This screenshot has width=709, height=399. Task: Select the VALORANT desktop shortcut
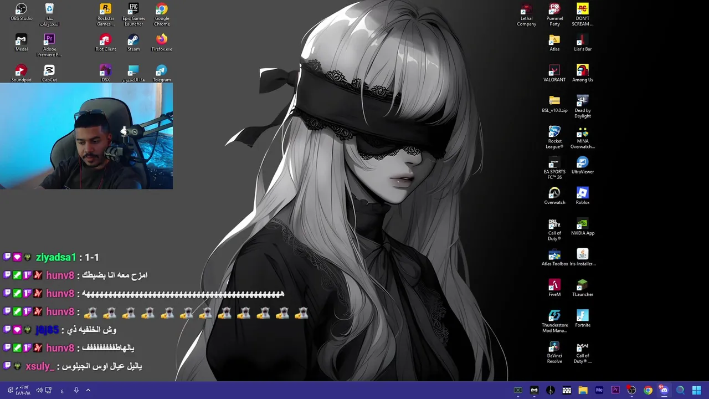click(x=554, y=73)
